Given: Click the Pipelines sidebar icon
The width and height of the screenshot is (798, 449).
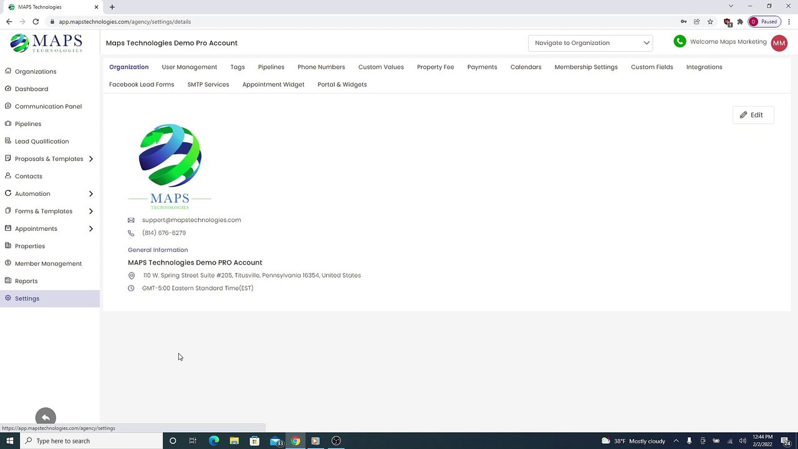Looking at the screenshot, I should coord(8,123).
